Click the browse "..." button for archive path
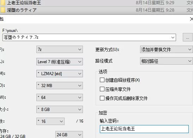This screenshot has height=138, width=193. click(187, 37)
